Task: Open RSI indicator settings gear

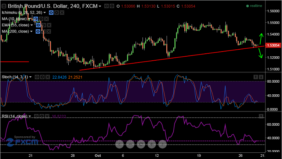Action: [41, 117]
